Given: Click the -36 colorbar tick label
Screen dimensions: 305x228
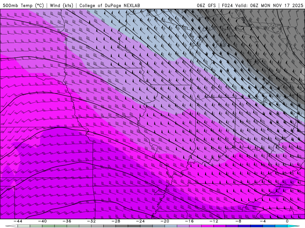Looking at the screenshot, I should [67, 221].
